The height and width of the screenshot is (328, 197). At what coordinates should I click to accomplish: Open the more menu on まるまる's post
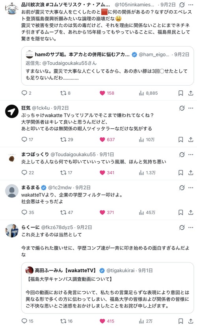coord(191,187)
